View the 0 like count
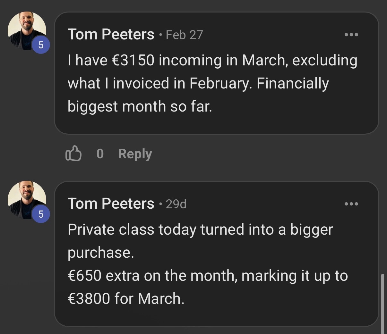The height and width of the screenshot is (334, 387). click(100, 154)
